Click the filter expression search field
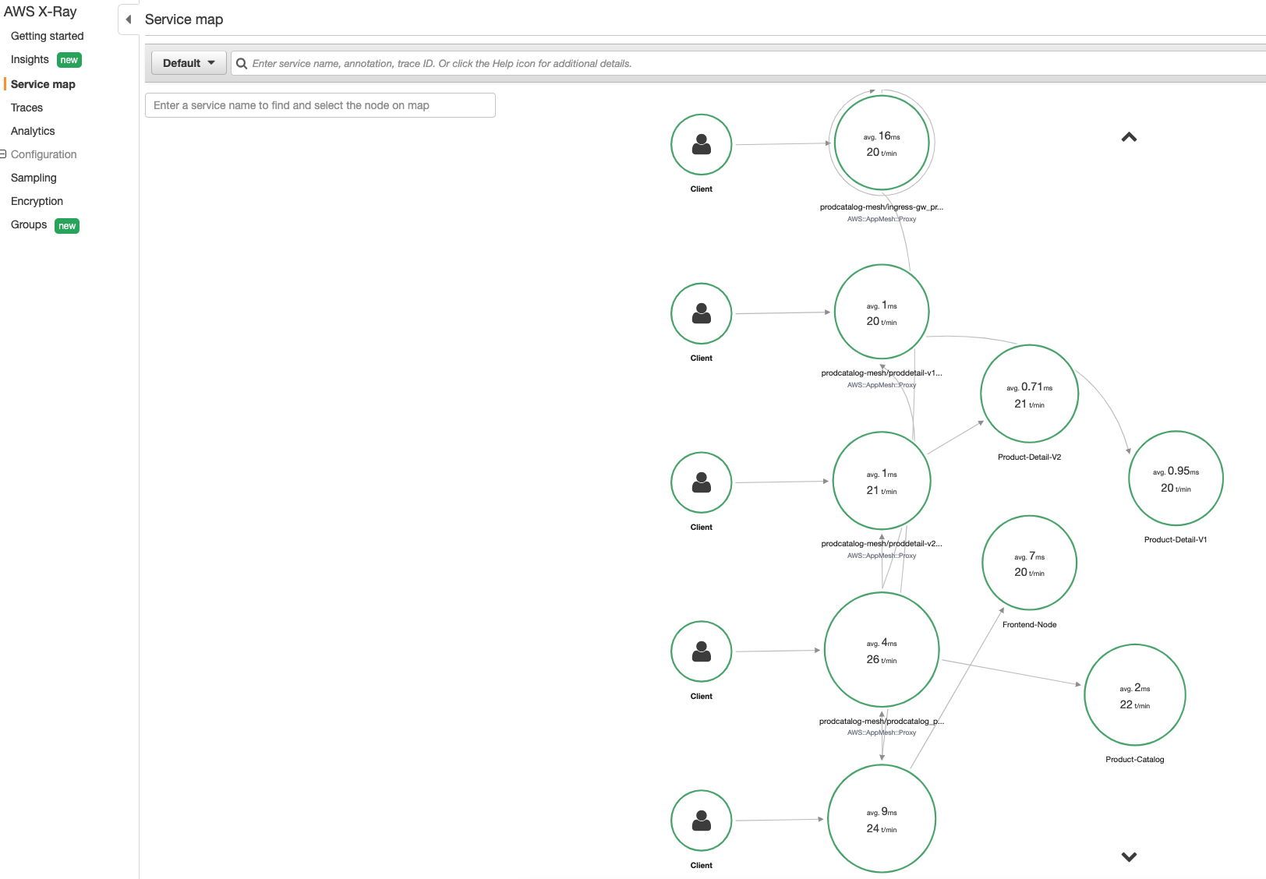1266x879 pixels. pyautogui.click(x=748, y=63)
